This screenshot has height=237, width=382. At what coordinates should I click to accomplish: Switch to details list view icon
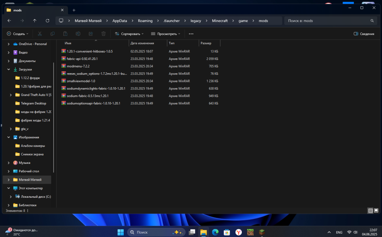click(x=370, y=210)
